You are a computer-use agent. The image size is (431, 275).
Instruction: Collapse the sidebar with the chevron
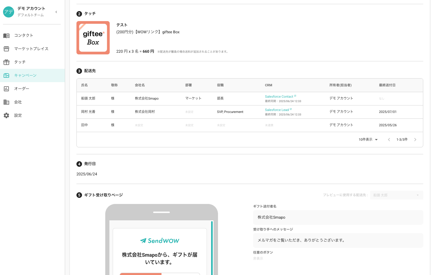56,12
